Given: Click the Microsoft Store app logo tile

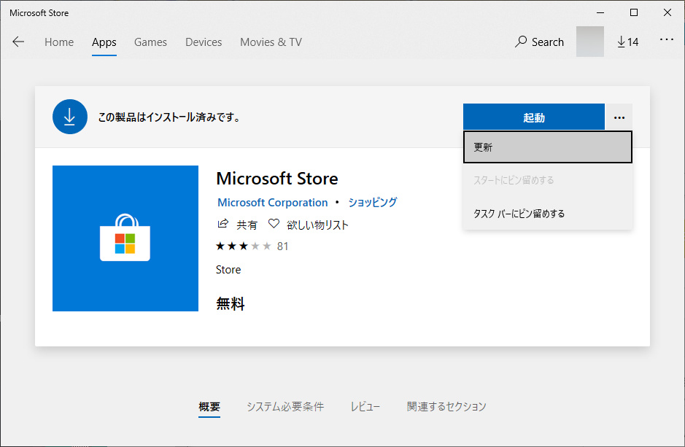Looking at the screenshot, I should coord(125,238).
